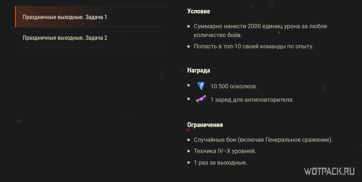Select the "Праздничные выходные. Задача 1" tab
Viewport: 362px width, 182px height.
pos(65,17)
